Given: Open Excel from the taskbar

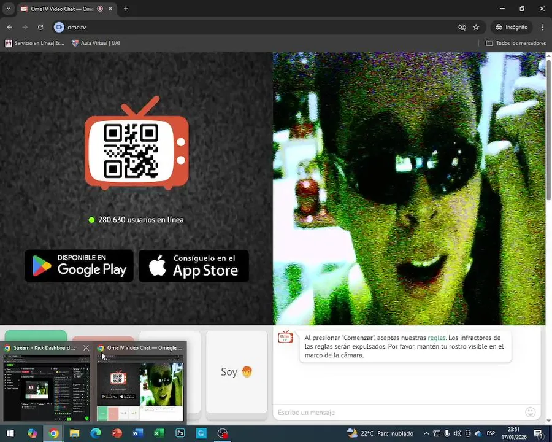Looking at the screenshot, I should click(x=159, y=433).
